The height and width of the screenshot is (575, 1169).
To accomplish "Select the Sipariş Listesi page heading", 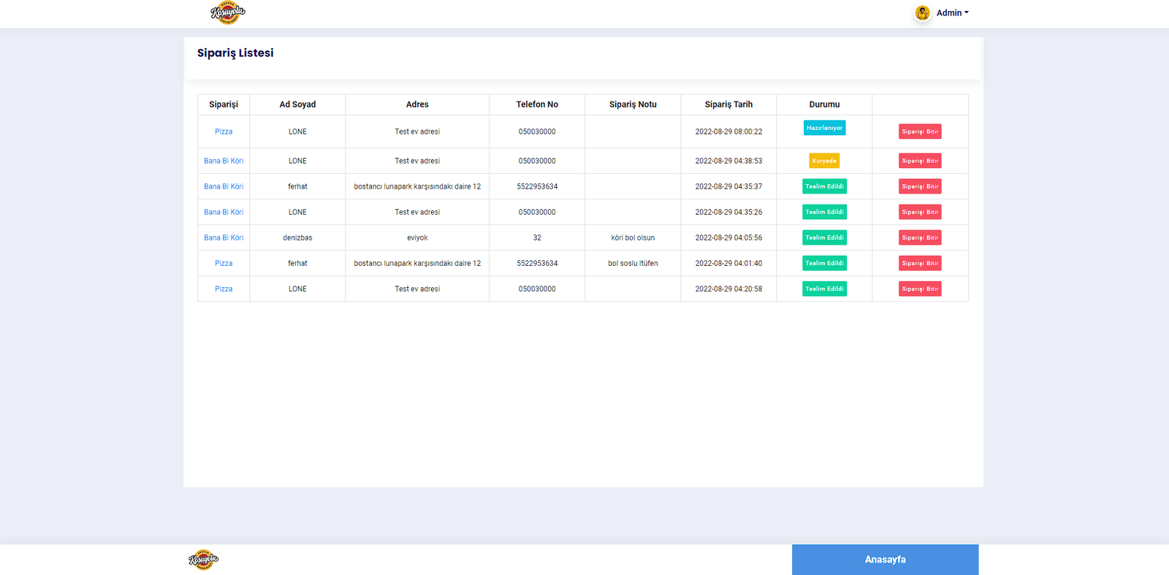I will point(235,53).
